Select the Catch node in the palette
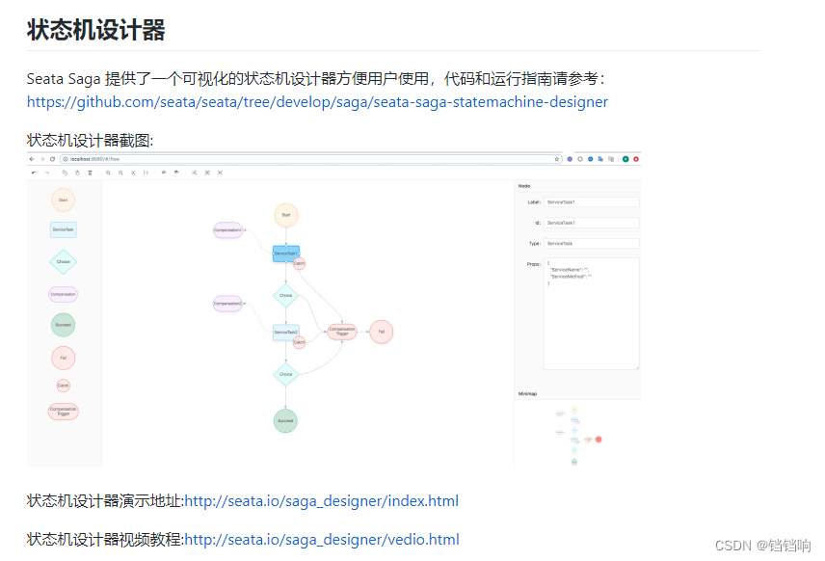 click(x=63, y=384)
